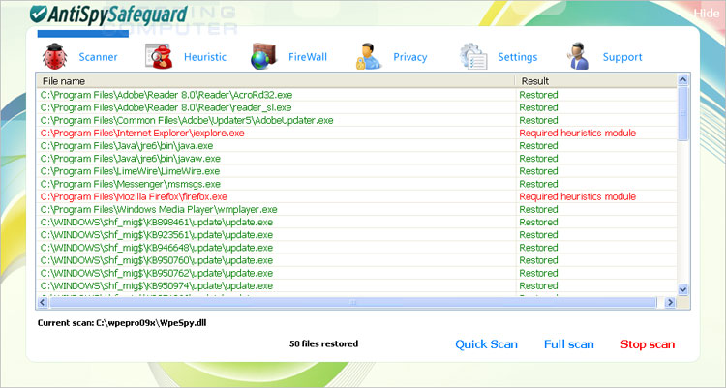Stop the running scan
The width and height of the screenshot is (726, 388).
coord(648,344)
